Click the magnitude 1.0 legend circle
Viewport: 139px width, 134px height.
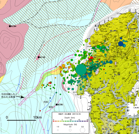[58, 130]
